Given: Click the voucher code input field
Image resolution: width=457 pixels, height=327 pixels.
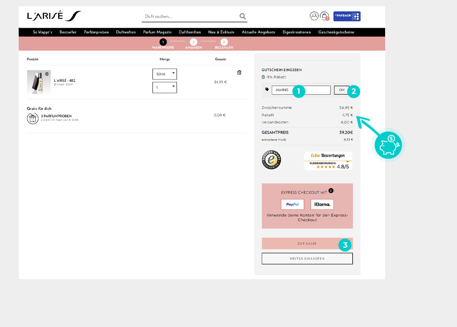Looking at the screenshot, I should click(301, 90).
